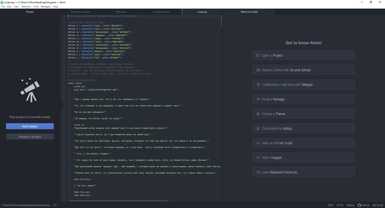Click the define t Character line
Viewport: 385px width, 208px height.
pos(95,26)
